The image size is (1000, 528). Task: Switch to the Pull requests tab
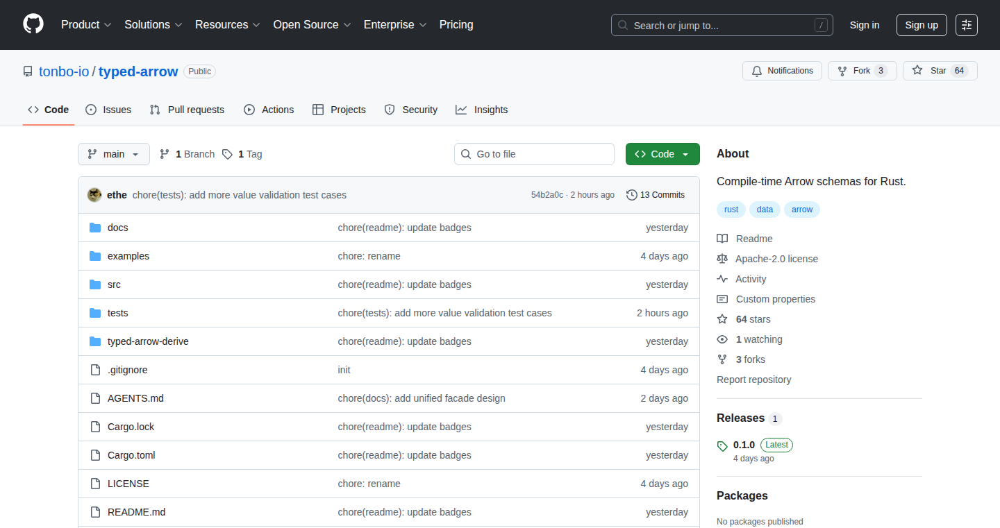click(187, 110)
